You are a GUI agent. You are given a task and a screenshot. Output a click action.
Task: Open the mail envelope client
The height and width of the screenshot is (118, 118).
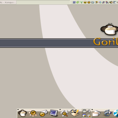[44, 113]
